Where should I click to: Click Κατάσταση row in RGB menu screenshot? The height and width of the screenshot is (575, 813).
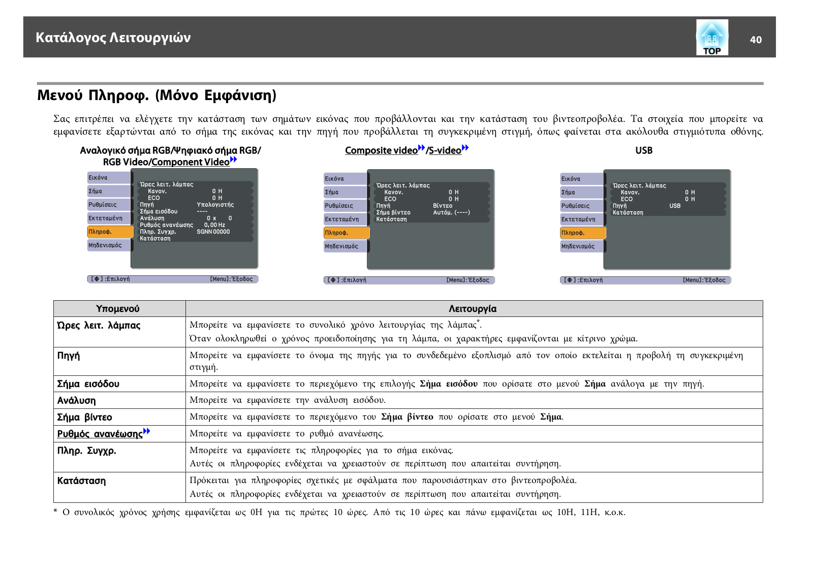[196, 238]
